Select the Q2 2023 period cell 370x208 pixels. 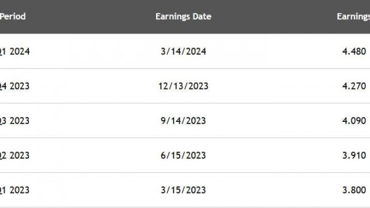click(x=14, y=155)
